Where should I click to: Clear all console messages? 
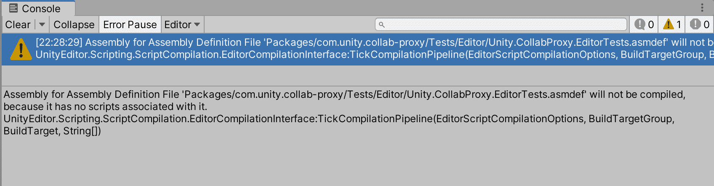pyautogui.click(x=18, y=25)
